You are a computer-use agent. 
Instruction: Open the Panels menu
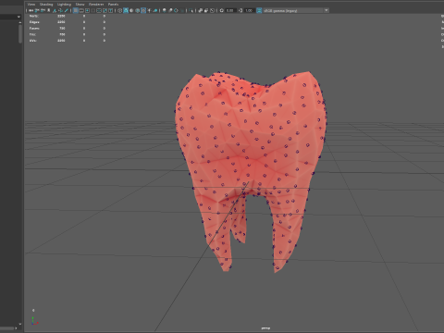click(x=113, y=4)
